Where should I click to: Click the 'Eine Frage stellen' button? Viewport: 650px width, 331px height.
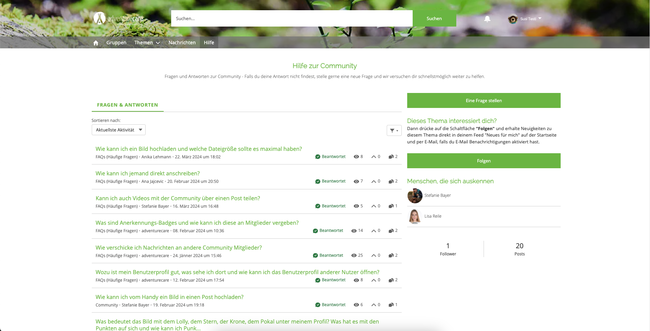coord(484,100)
